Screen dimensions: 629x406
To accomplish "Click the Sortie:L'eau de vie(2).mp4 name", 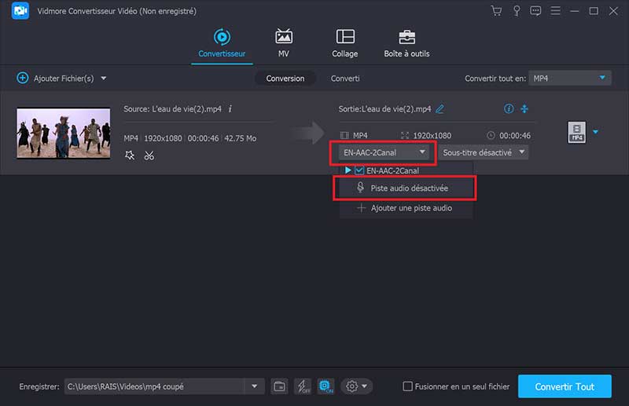I will [x=384, y=109].
